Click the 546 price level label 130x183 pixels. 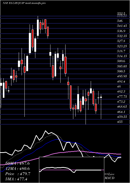[120, 21]
